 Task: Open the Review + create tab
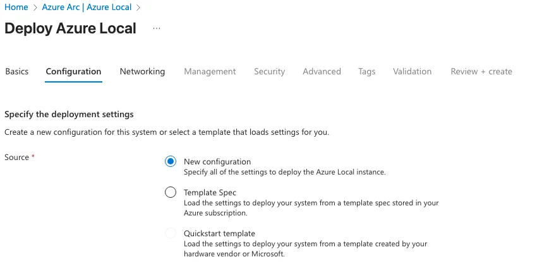point(481,72)
